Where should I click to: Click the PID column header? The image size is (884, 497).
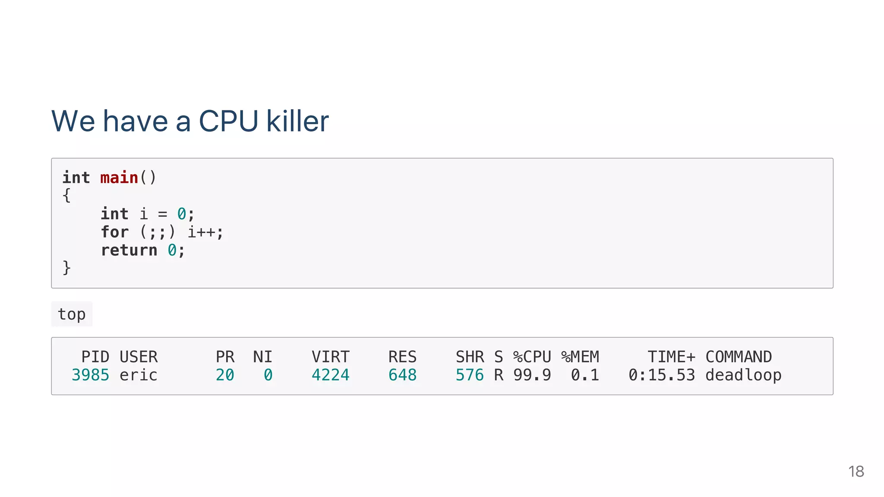click(95, 357)
